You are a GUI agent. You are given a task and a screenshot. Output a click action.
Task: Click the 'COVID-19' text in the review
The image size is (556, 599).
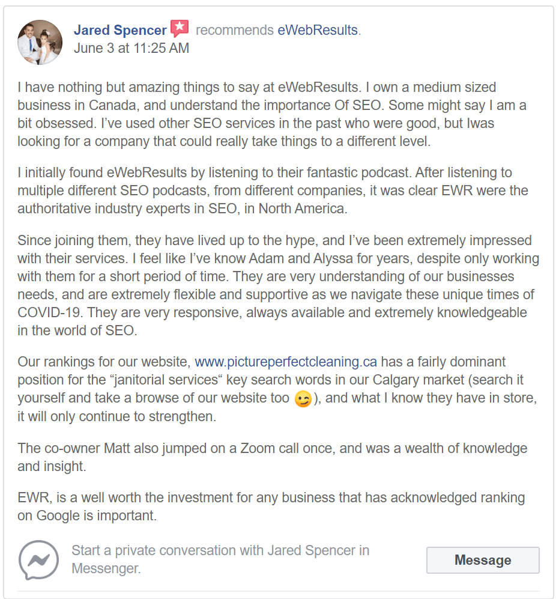[x=49, y=312]
